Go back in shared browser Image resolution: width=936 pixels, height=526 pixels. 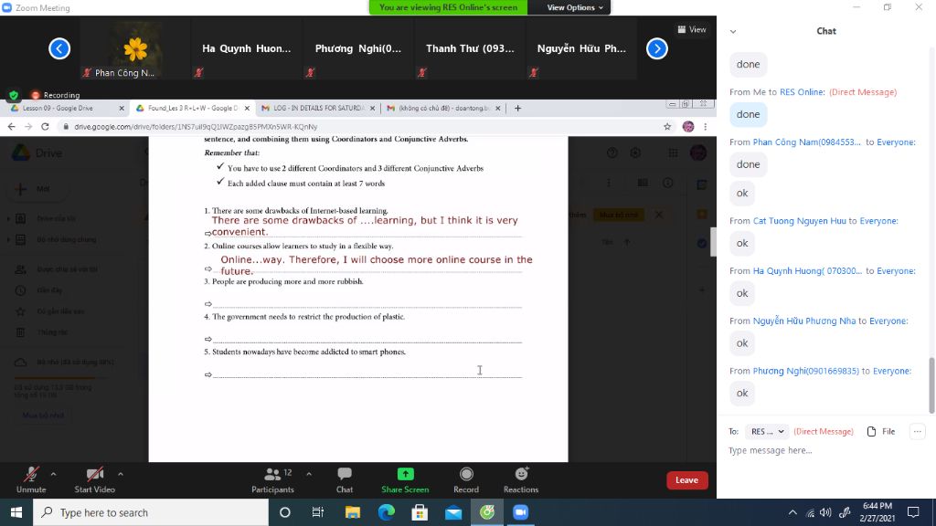tap(11, 126)
